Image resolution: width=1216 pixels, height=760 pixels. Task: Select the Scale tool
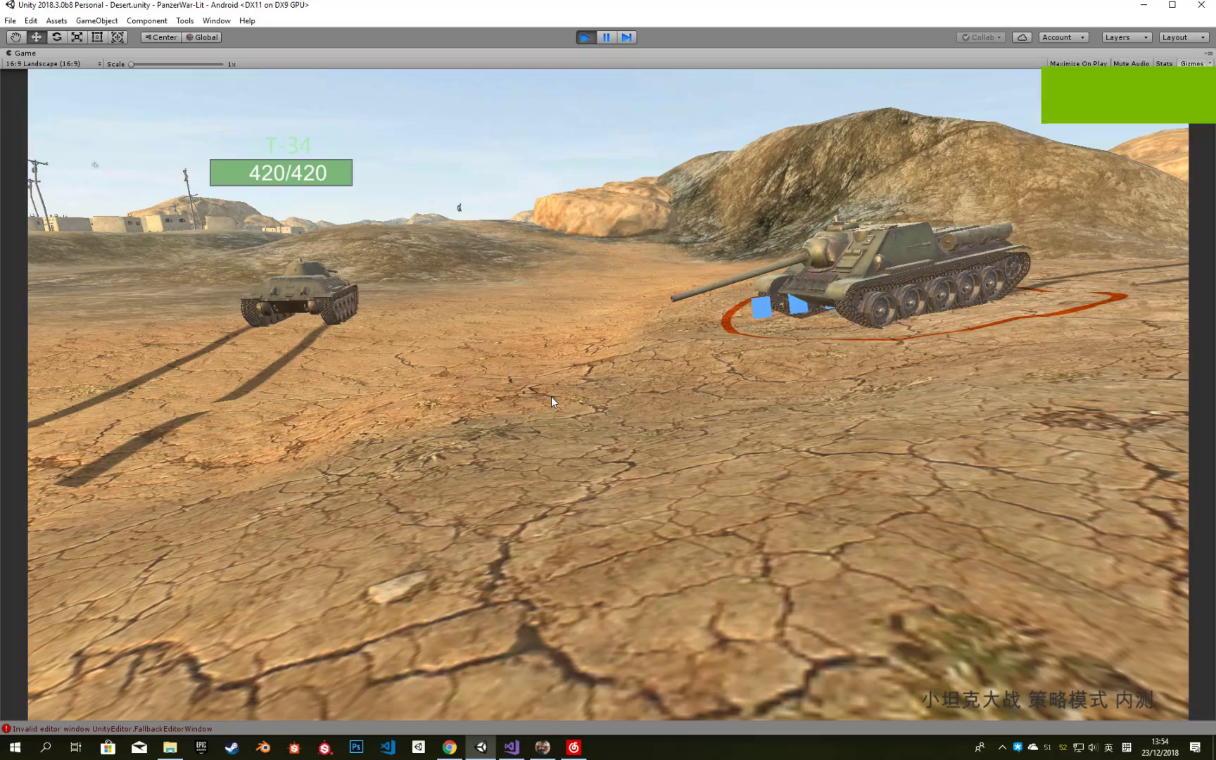pos(77,37)
